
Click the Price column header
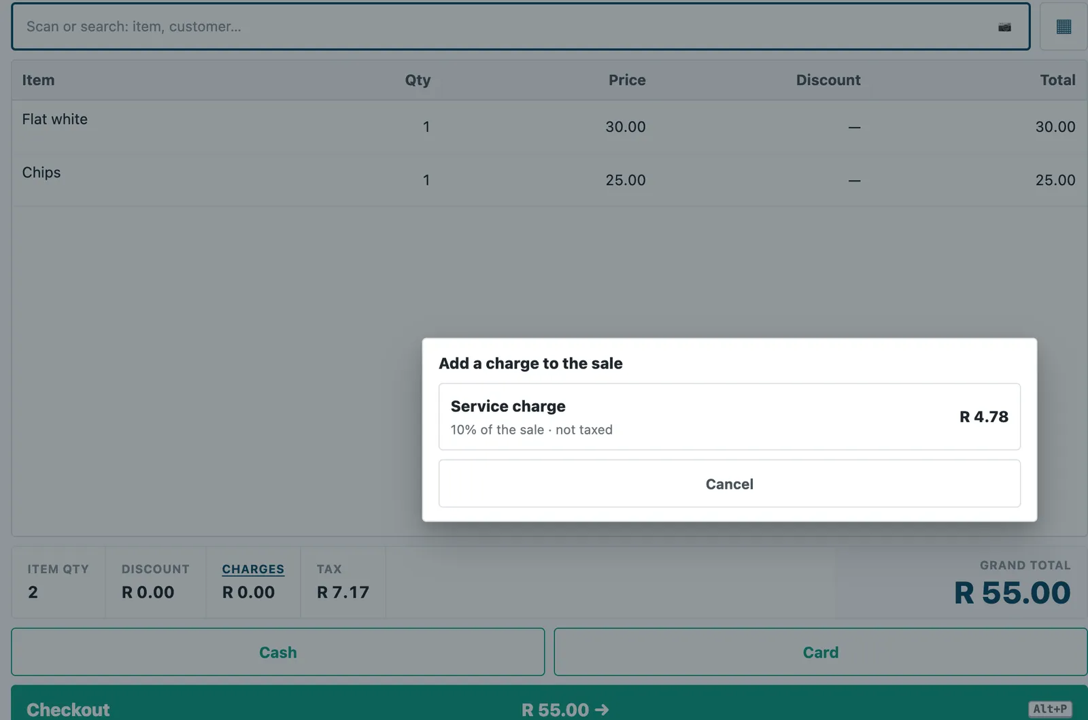pyautogui.click(x=627, y=80)
